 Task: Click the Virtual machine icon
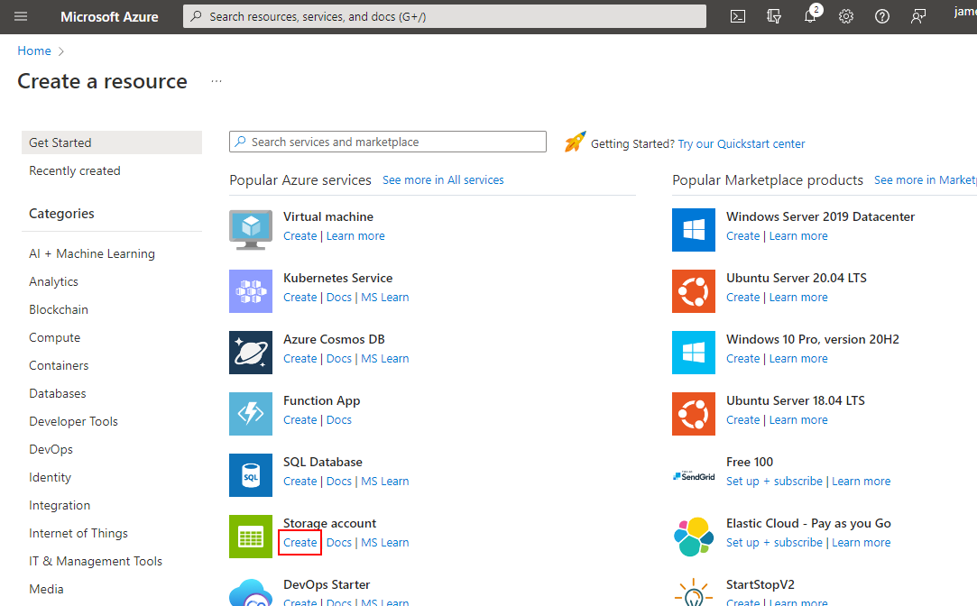click(x=251, y=230)
